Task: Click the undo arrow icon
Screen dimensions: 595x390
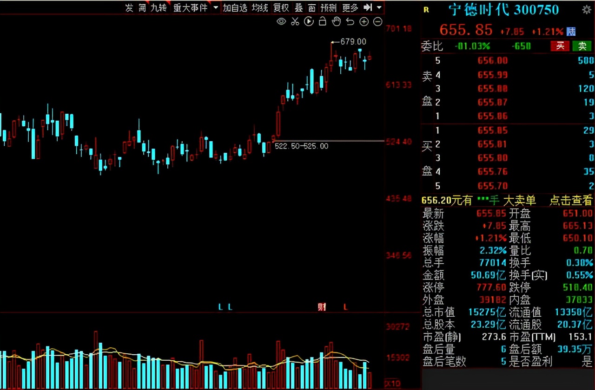Action: [350, 21]
